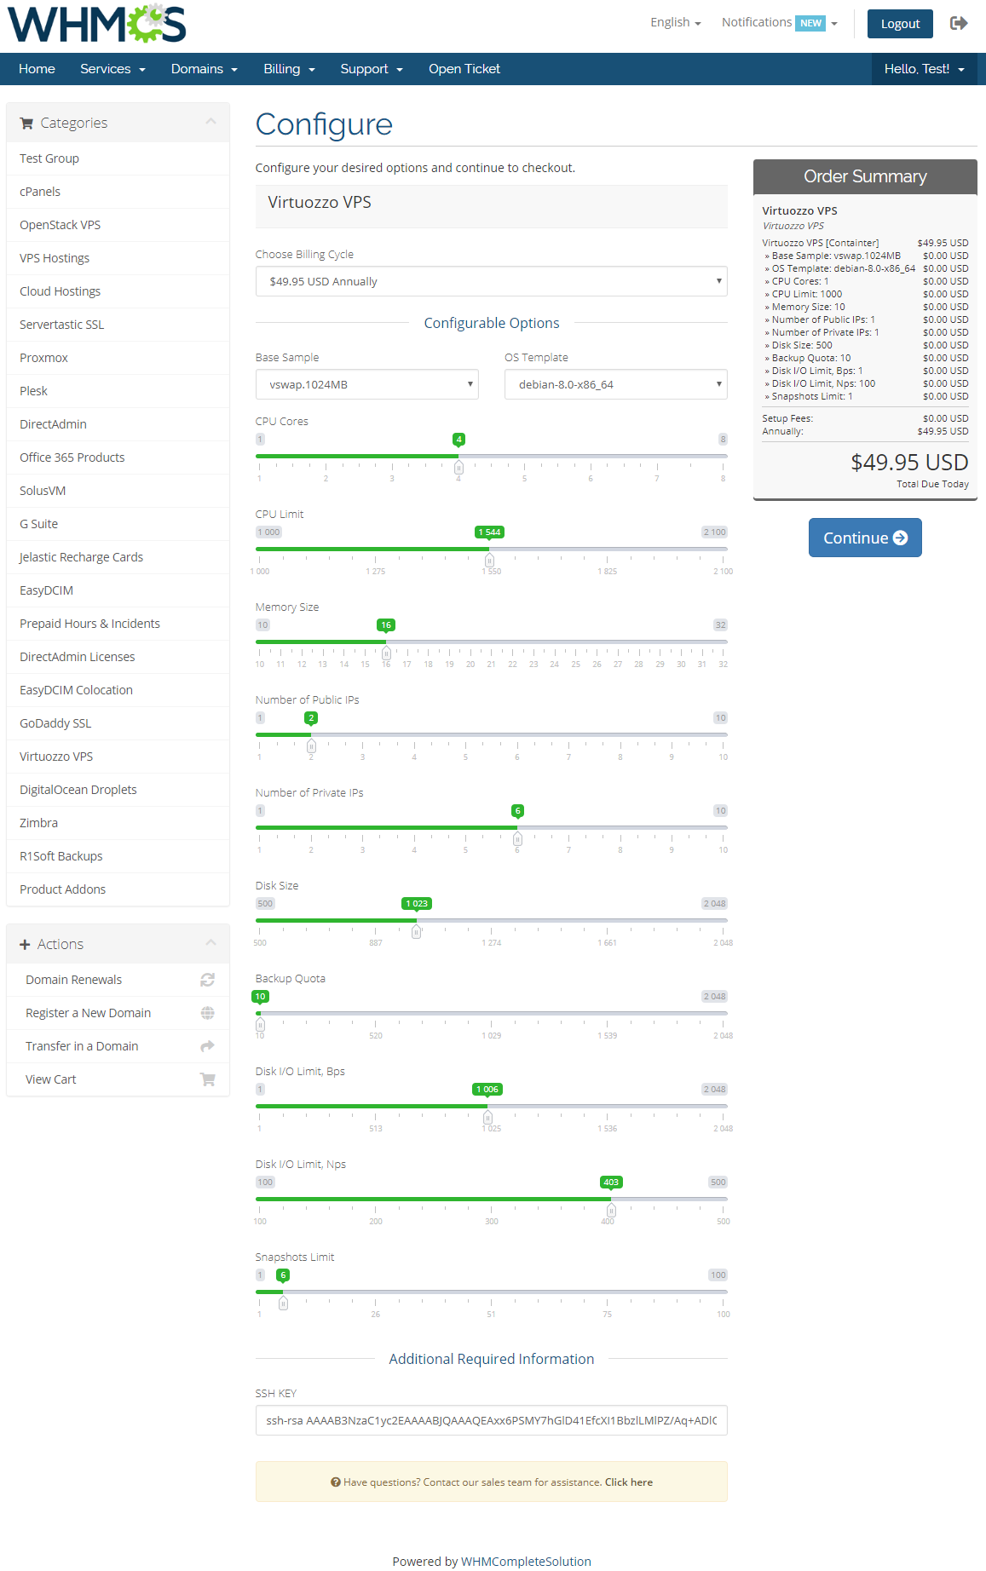Open the Hello, Test! account menu
Image resolution: width=986 pixels, height=1571 pixels.
click(x=925, y=69)
